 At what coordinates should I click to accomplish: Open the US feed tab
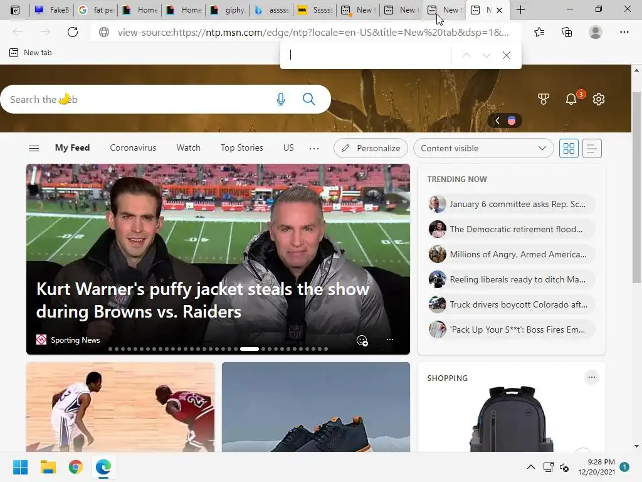[x=288, y=148]
